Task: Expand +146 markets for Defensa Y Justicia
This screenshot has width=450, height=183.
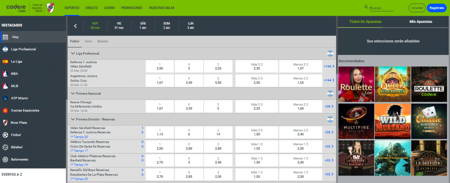Action: pyautogui.click(x=329, y=66)
